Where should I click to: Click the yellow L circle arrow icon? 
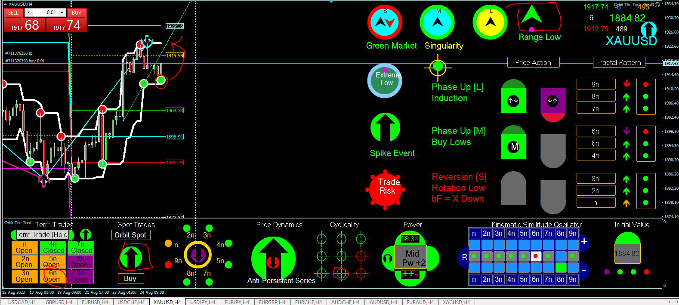pyautogui.click(x=490, y=22)
